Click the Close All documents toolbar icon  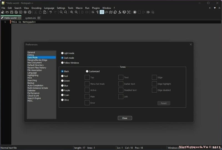(25, 12)
